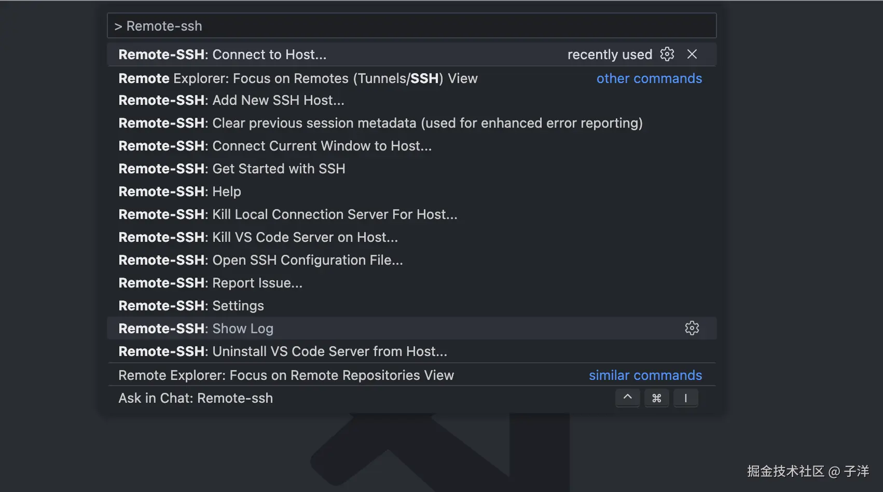
Task: Run Remote-SSH: Show Log command
Action: [196, 329]
